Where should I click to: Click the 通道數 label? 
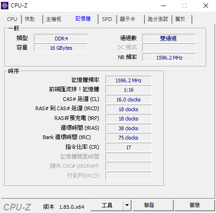coord(128,38)
